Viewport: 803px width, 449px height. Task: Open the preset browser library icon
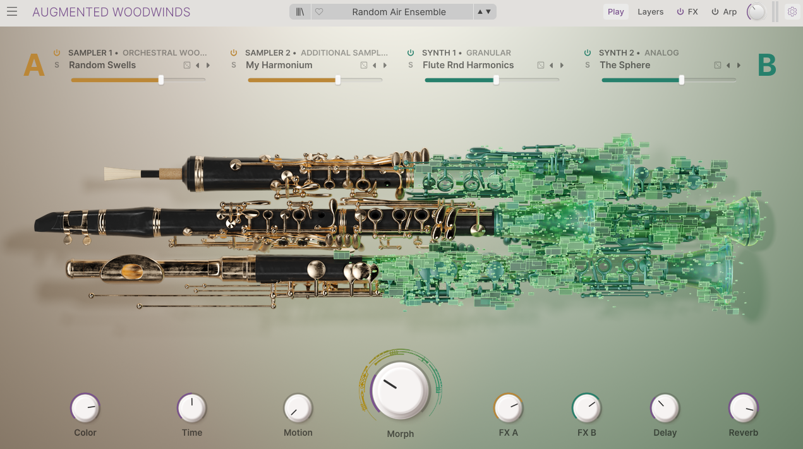(x=300, y=12)
